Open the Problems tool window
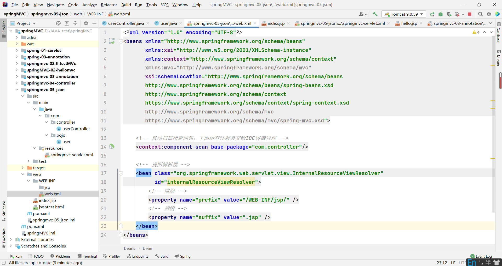This screenshot has height=266, width=502. [60, 256]
